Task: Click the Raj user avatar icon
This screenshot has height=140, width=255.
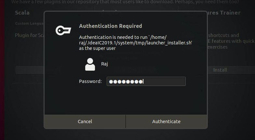Action: (x=90, y=64)
